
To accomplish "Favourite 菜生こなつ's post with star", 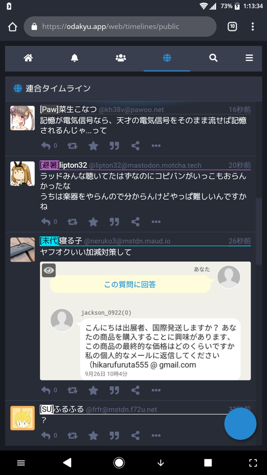I will [x=93, y=146].
